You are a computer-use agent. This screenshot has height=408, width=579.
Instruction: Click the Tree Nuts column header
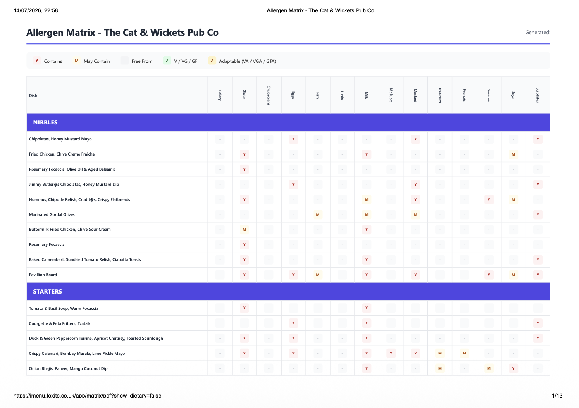point(440,95)
